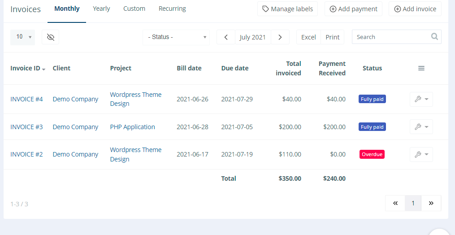Go to the first page of results

395,203
